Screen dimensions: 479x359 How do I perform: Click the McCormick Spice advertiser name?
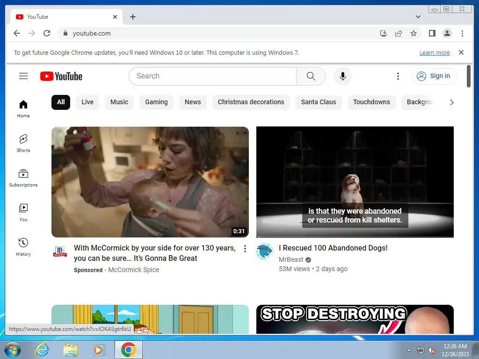pos(134,270)
